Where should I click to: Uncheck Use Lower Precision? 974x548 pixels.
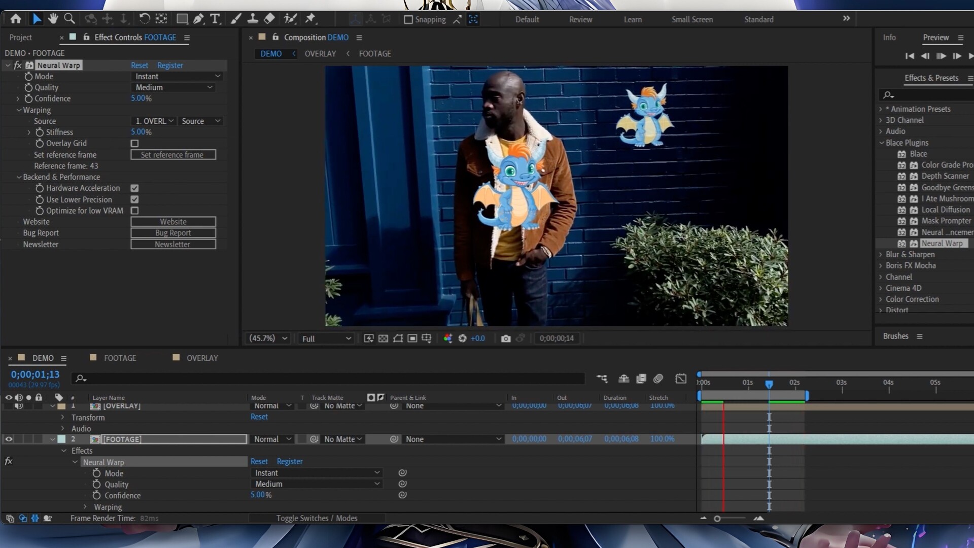click(x=134, y=199)
